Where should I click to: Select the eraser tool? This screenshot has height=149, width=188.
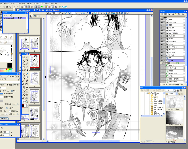(27, 77)
